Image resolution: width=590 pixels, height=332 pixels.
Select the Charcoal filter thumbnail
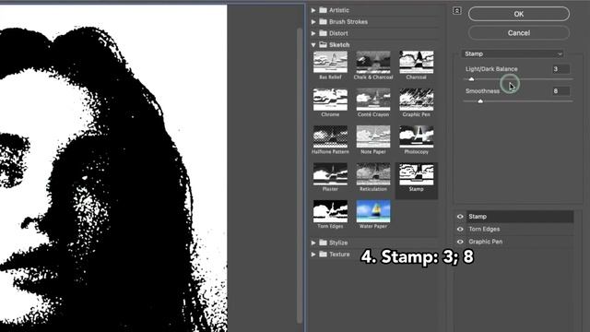click(x=416, y=62)
